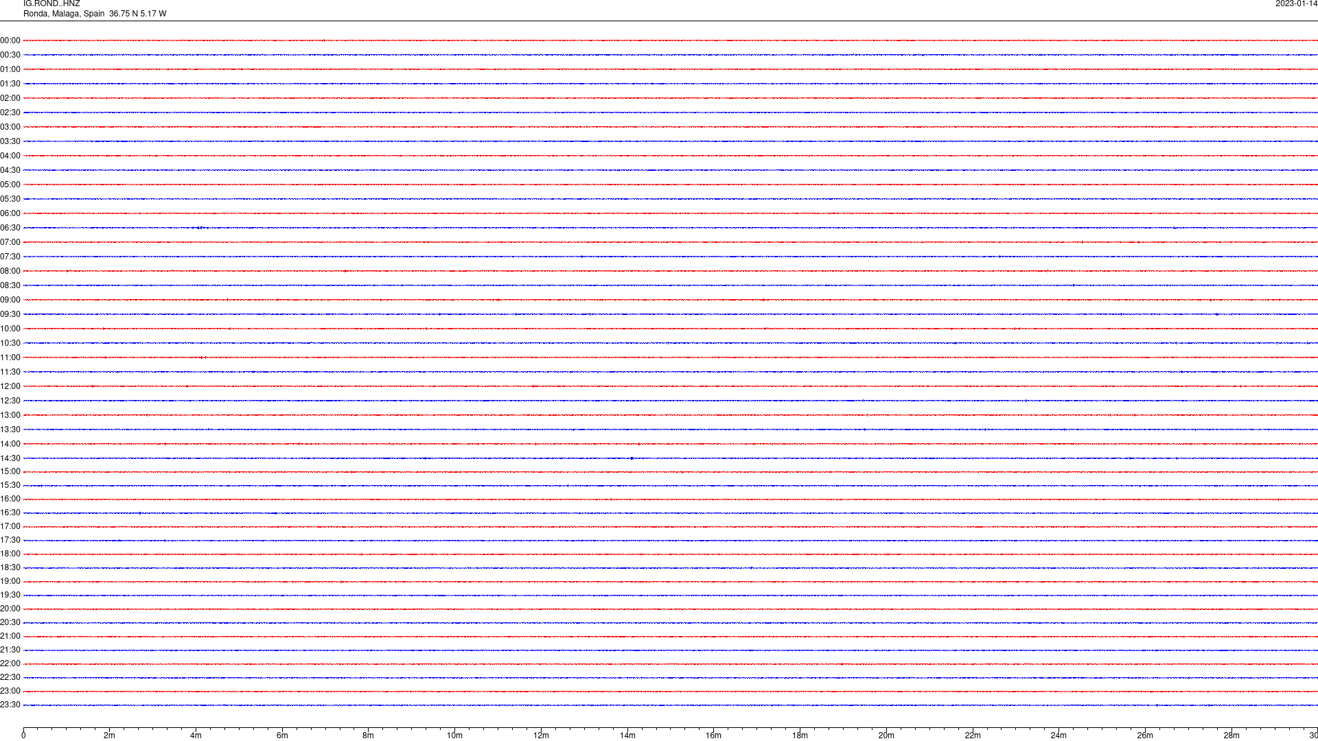This screenshot has width=1318, height=741.
Task: Click the 4m tick on time axis
Action: pos(196,736)
